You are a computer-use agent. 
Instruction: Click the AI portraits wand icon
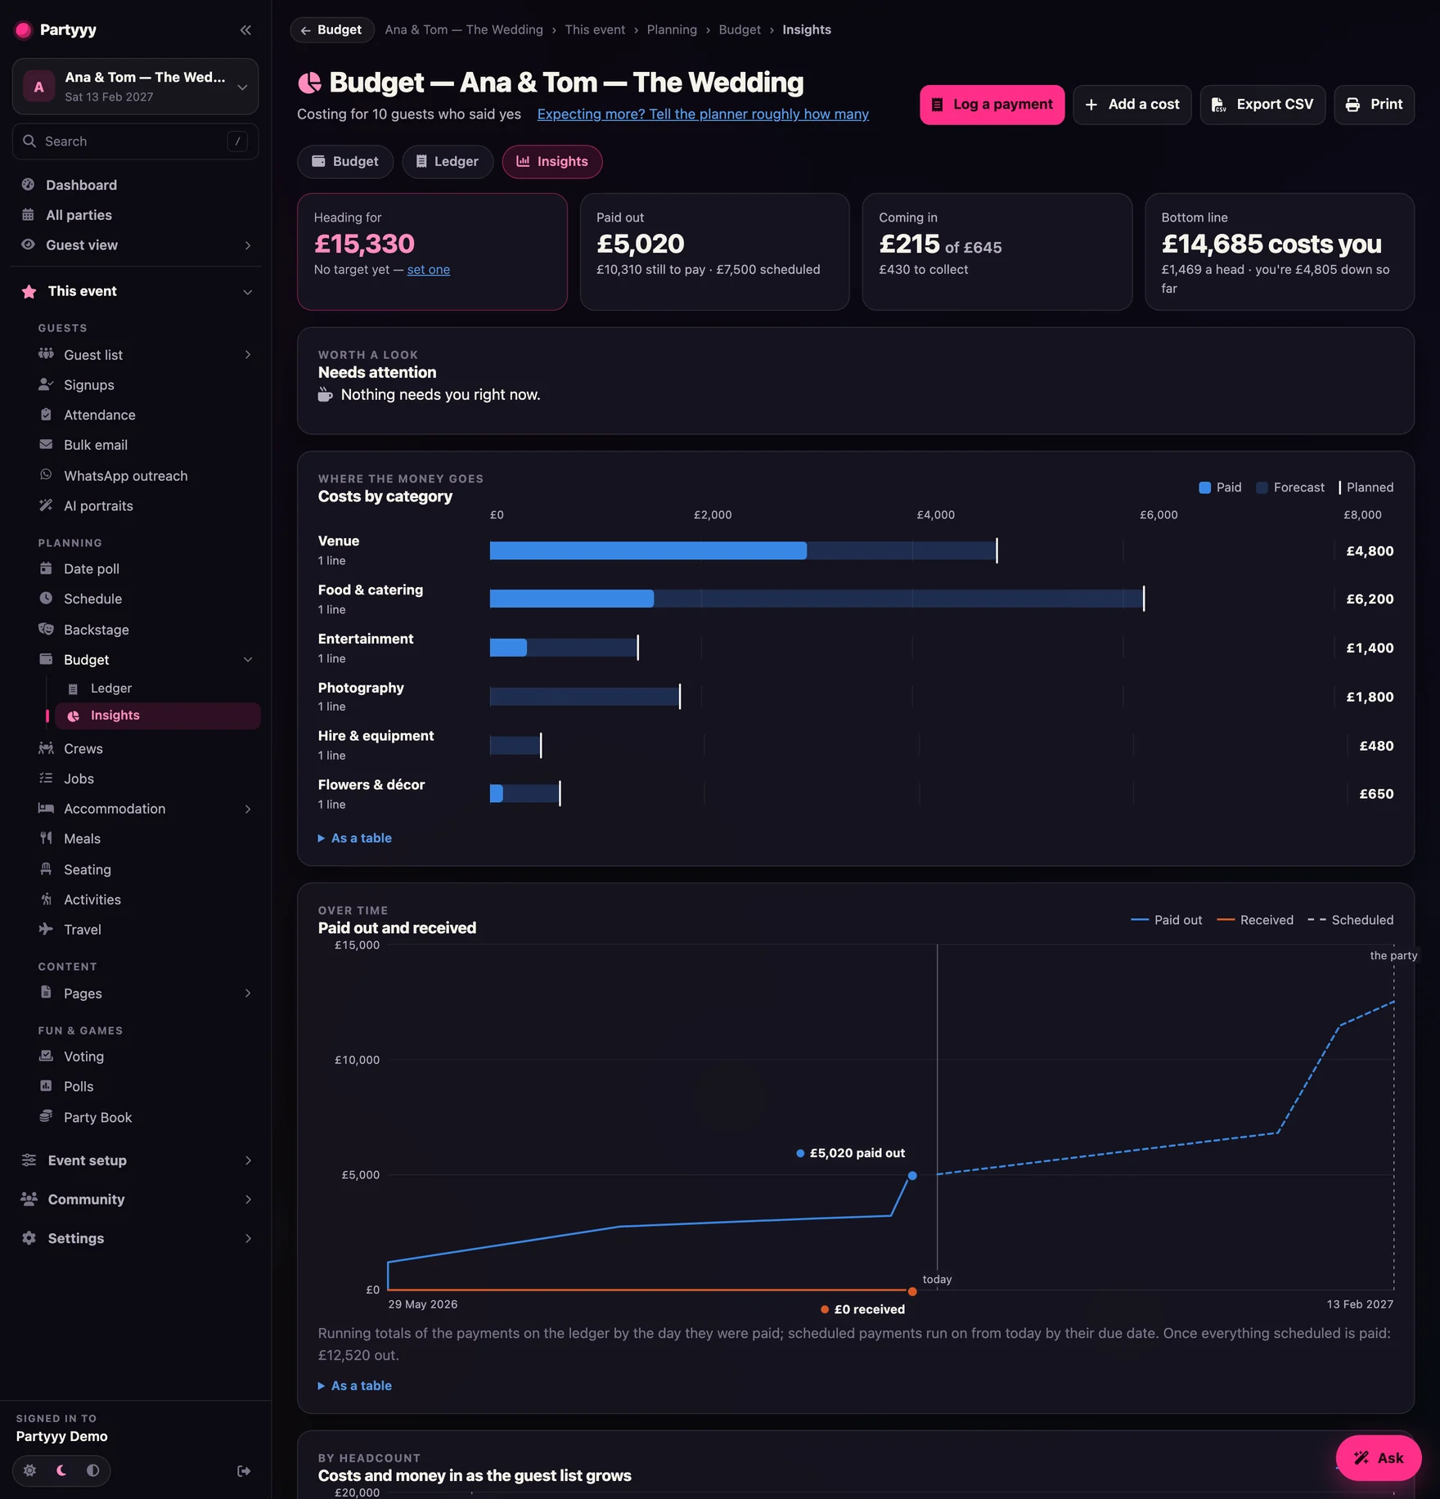[46, 505]
